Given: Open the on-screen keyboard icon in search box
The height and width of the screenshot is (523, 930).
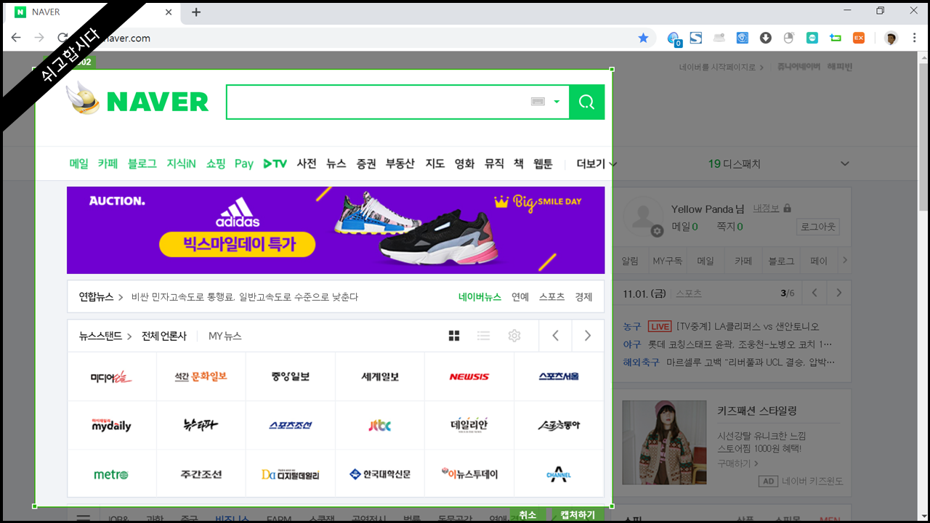Looking at the screenshot, I should click(538, 102).
